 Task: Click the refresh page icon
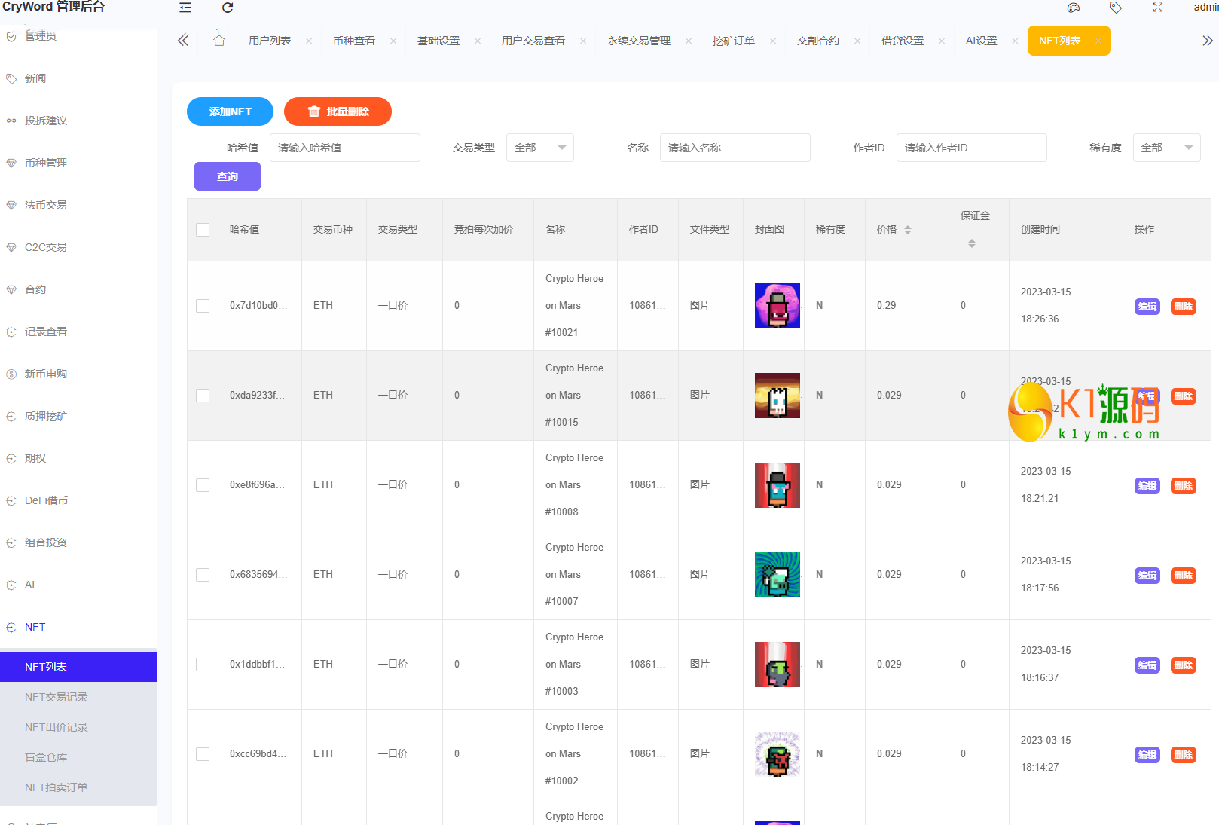coord(228,8)
